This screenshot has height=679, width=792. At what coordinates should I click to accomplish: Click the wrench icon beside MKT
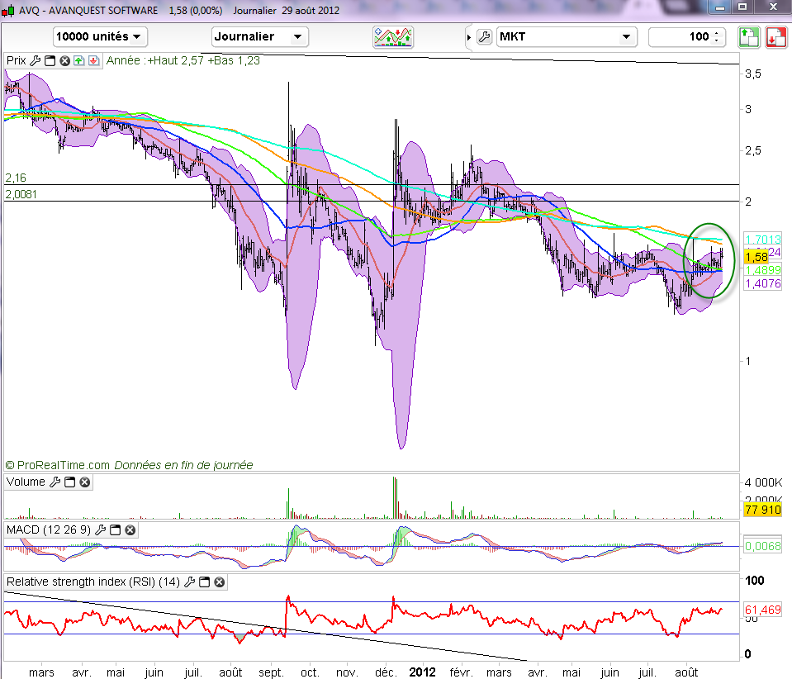point(485,36)
